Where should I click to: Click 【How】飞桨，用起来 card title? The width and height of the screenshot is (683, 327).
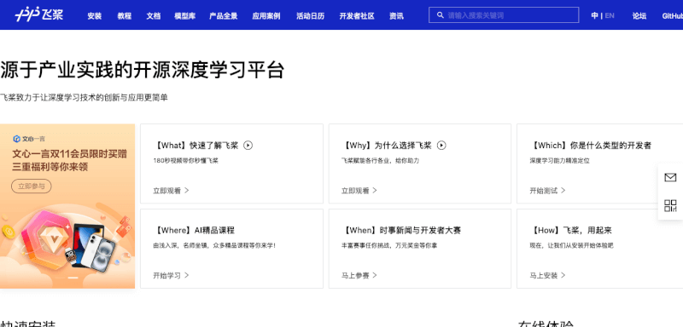tap(570, 230)
